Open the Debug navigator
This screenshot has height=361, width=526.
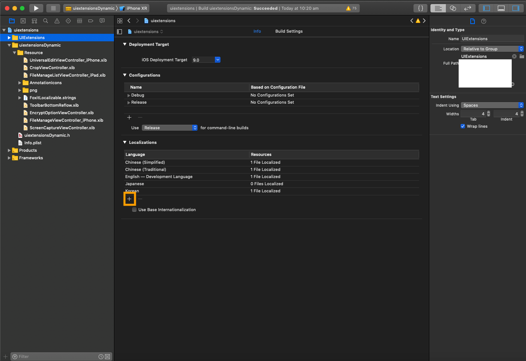(x=79, y=21)
